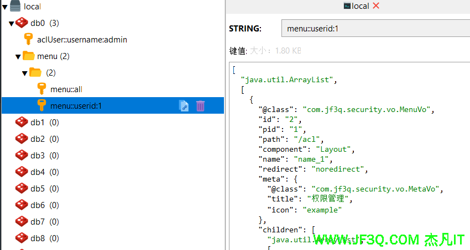470x250 pixels.
Task: Click the aclUser::username:admin key icon
Action: tap(29, 39)
